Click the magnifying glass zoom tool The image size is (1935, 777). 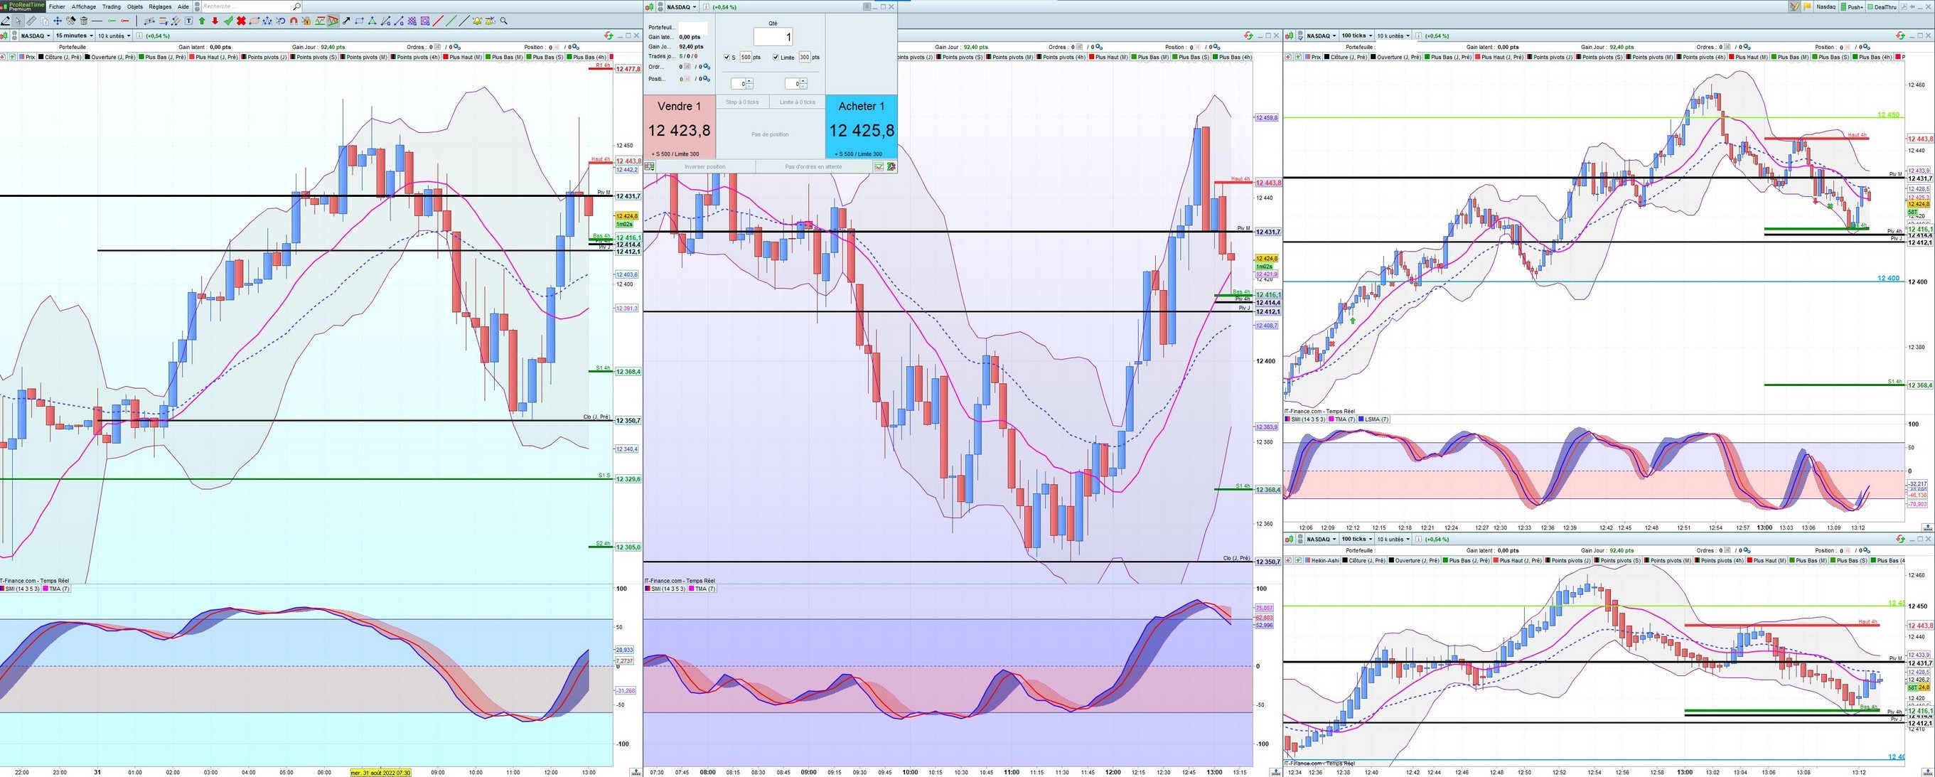[504, 21]
